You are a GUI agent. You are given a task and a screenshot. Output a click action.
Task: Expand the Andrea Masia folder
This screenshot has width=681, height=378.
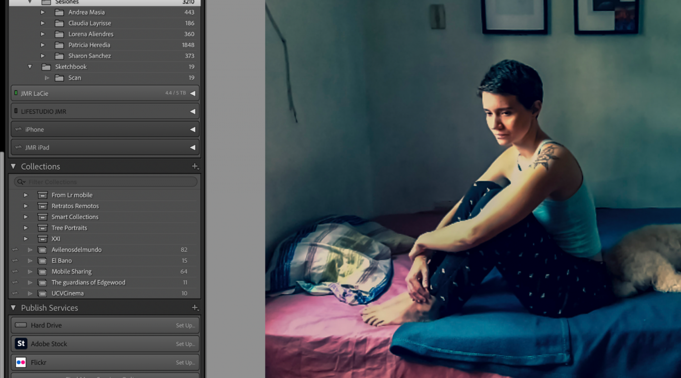[x=43, y=12]
